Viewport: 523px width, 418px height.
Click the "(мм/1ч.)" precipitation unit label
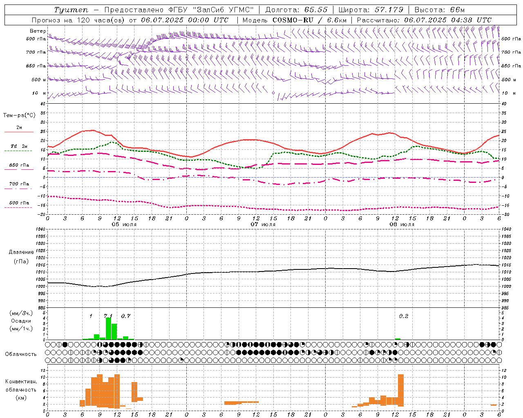pyautogui.click(x=21, y=329)
